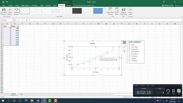183x103 pixels.
Task: Click the Sheet1 tab
Action: pyautogui.click(x=13, y=94)
